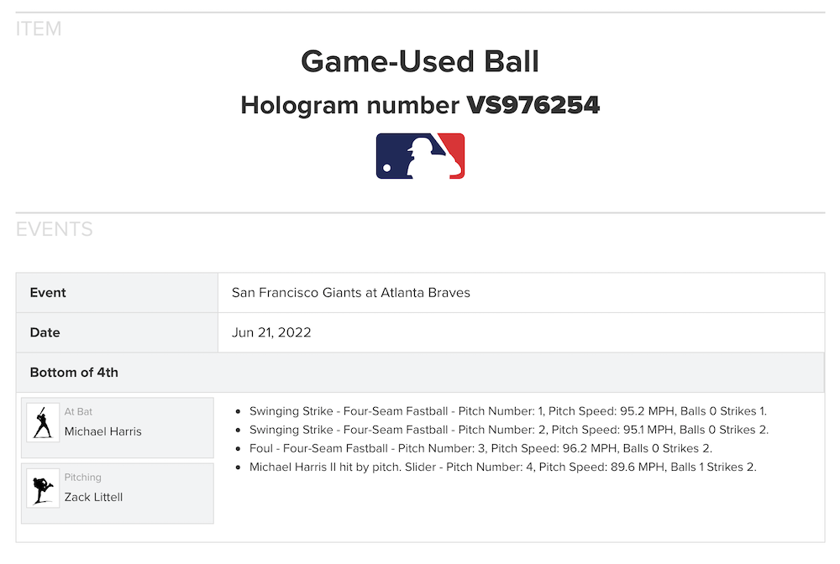Click the Event row label
Viewport: 840px width, 564px height.
[x=48, y=293]
